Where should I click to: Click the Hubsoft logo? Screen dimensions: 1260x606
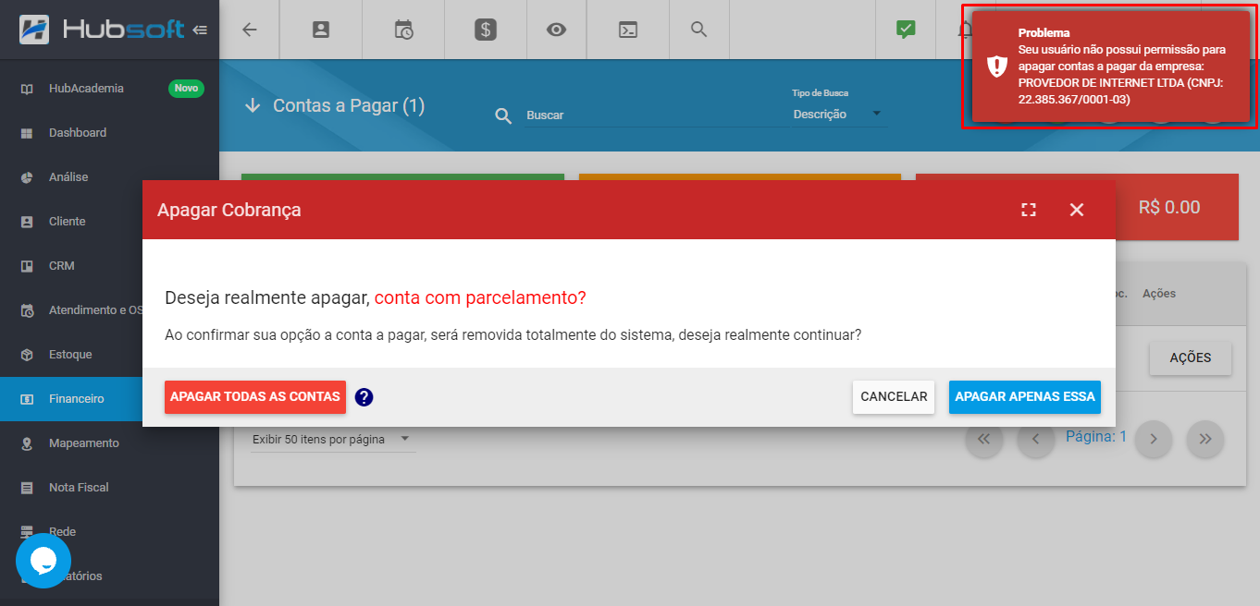(x=101, y=30)
